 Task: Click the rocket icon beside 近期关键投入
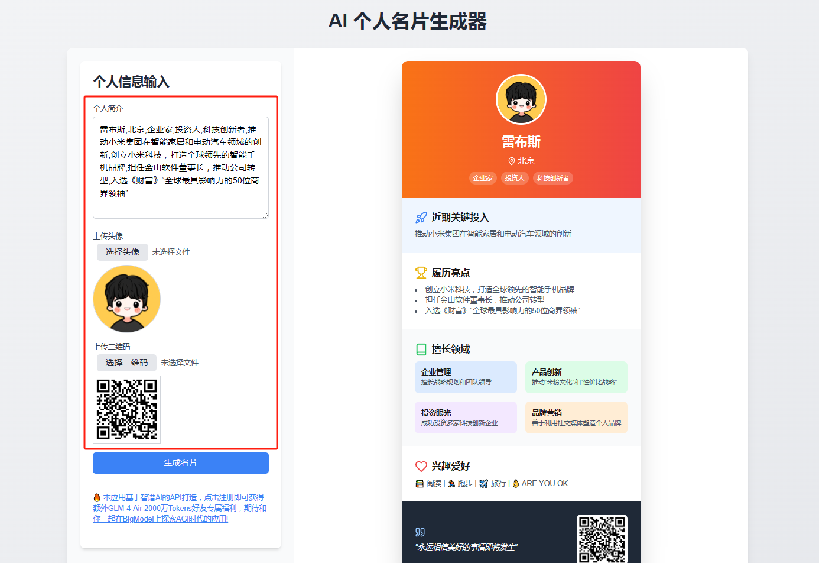click(421, 218)
